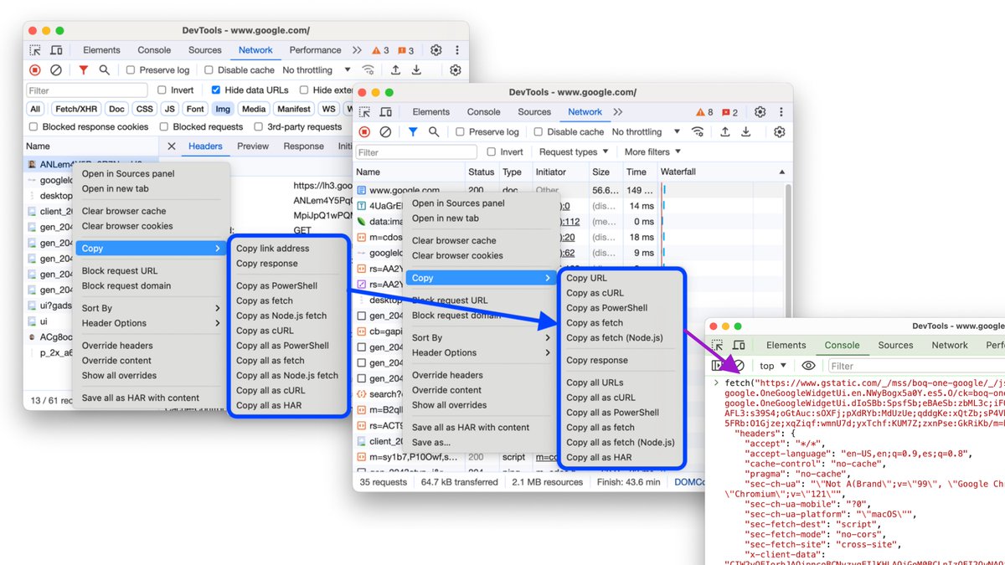
Task: Click import HAR upload icon in left window
Action: coord(395,70)
